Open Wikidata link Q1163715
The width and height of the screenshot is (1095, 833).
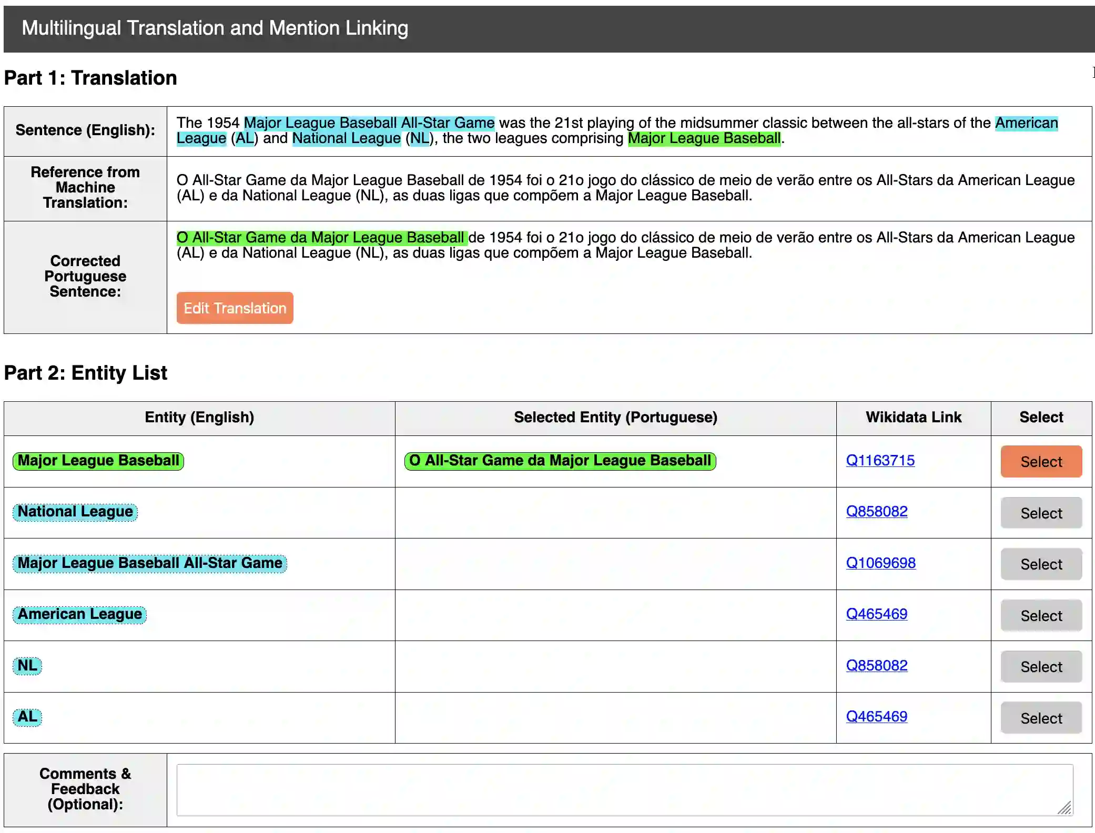point(880,460)
